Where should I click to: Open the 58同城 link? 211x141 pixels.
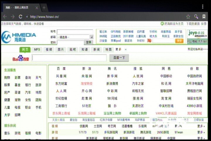[112, 98]
